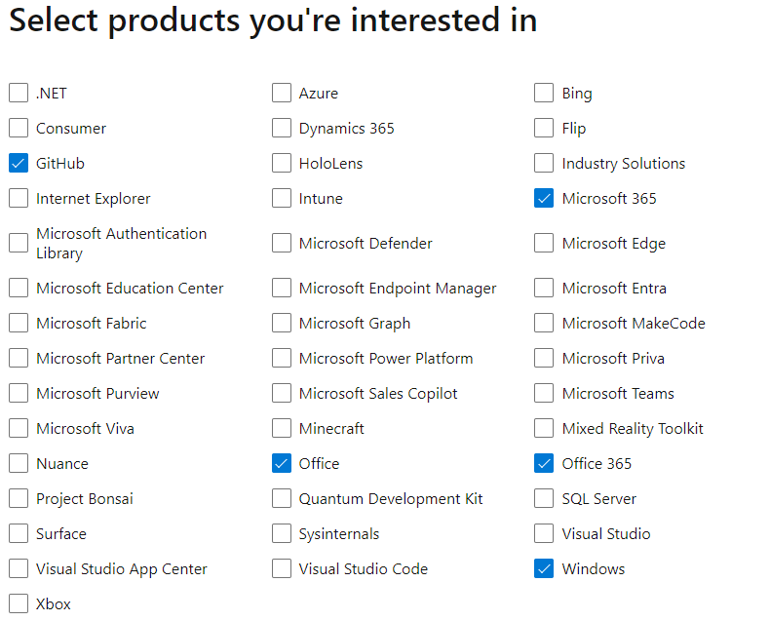Viewport: 770px width, 621px height.
Task: Click the 'SQL Server' label text
Action: point(598,499)
